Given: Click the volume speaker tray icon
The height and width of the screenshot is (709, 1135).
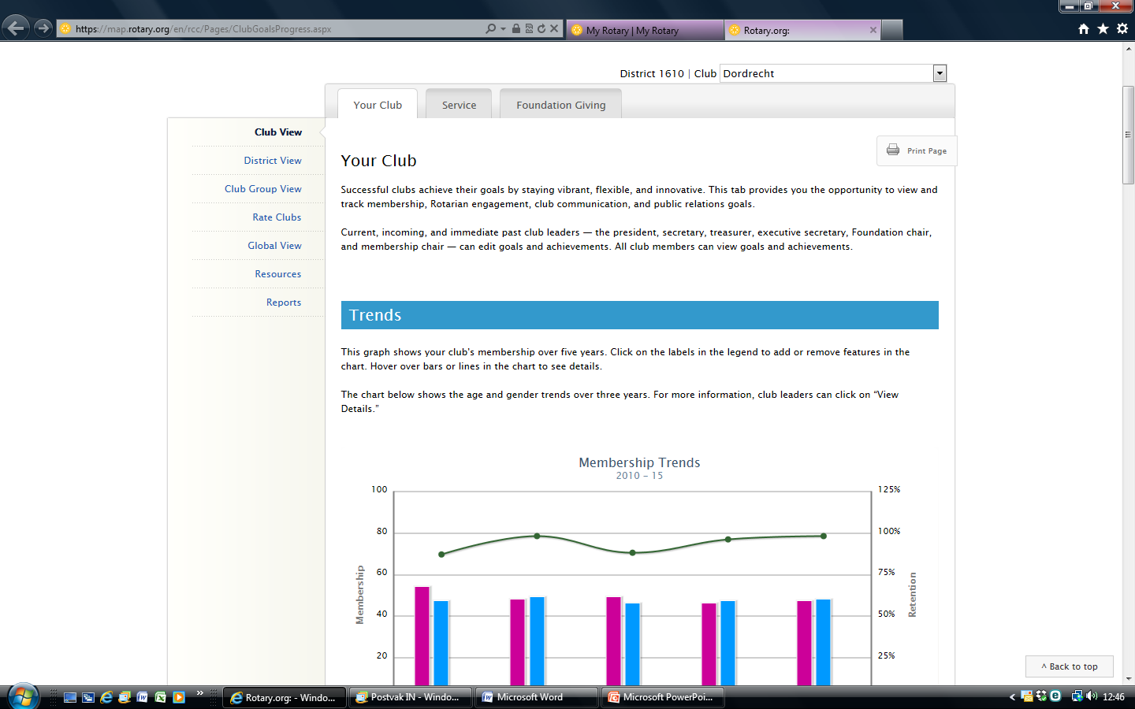Looking at the screenshot, I should [1092, 696].
